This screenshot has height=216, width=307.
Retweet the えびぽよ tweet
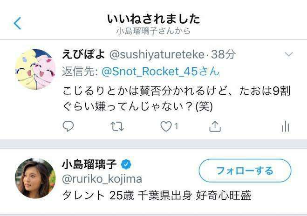pos(117,126)
